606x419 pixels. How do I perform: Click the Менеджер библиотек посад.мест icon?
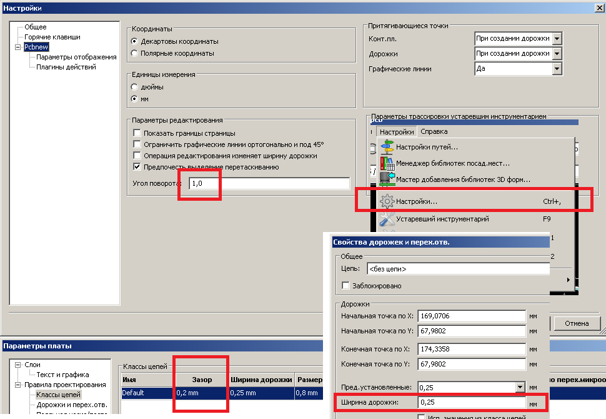(x=387, y=163)
